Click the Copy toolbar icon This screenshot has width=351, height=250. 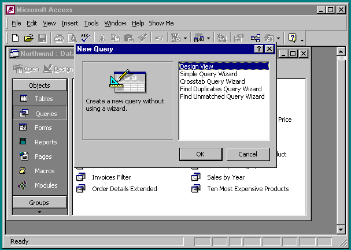(x=116, y=38)
